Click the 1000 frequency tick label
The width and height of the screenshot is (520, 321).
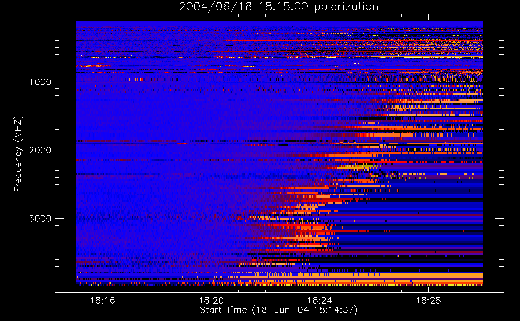[x=40, y=82]
